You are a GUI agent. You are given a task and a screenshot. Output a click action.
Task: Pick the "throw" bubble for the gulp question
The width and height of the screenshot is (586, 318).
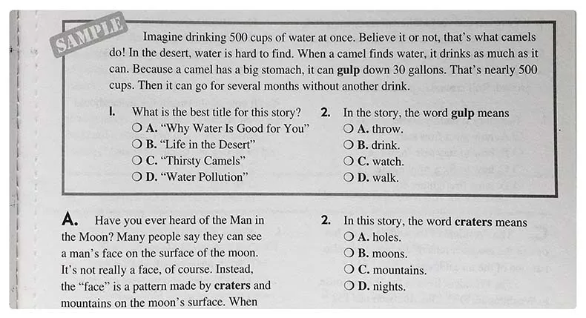349,128
